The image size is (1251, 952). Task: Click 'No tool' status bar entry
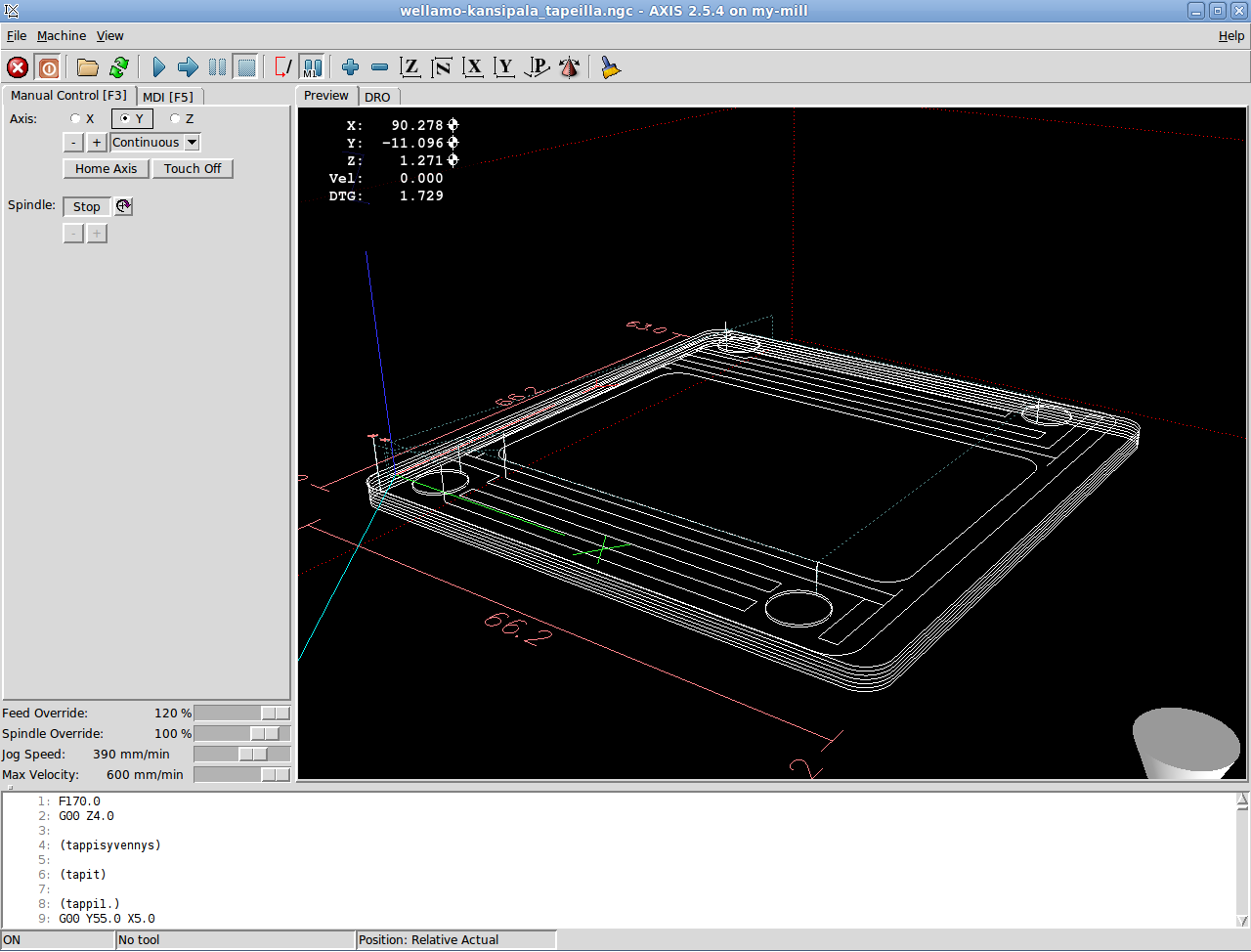click(235, 940)
